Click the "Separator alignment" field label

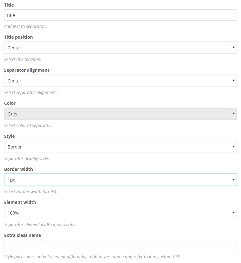tap(27, 70)
